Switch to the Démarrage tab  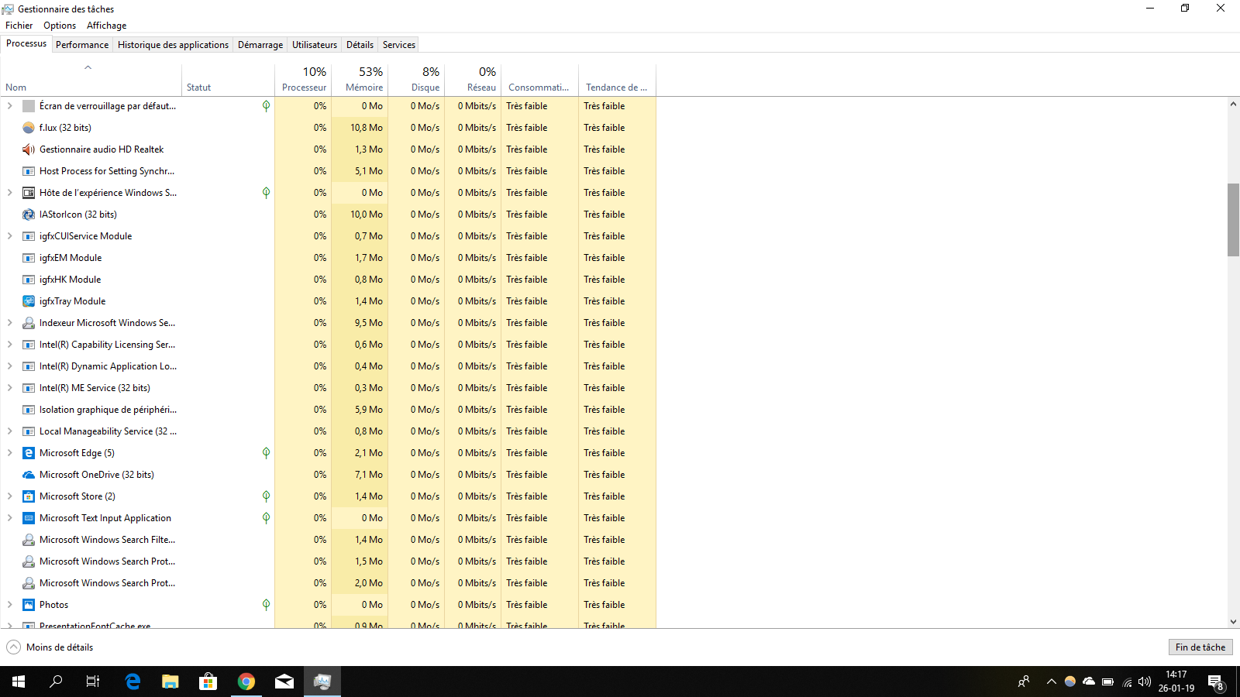pos(260,45)
